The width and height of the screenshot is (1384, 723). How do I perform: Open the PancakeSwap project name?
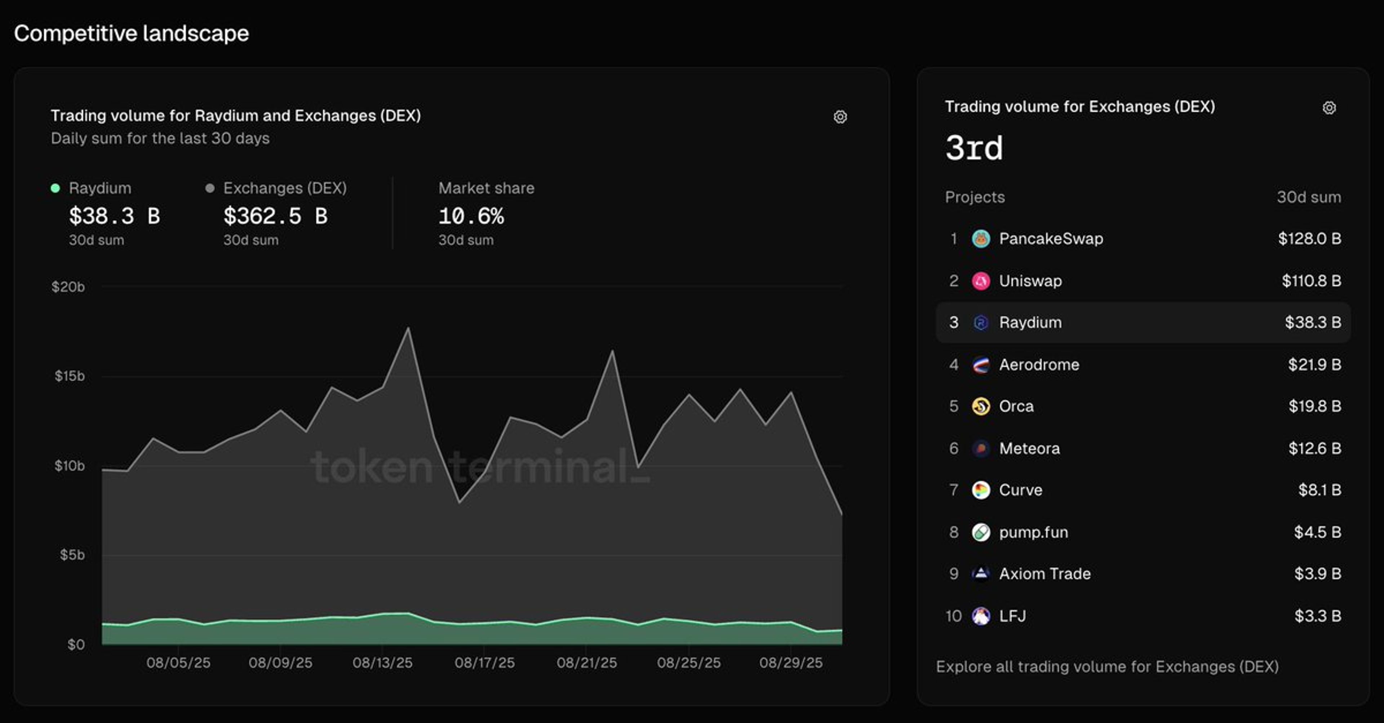[1051, 239]
